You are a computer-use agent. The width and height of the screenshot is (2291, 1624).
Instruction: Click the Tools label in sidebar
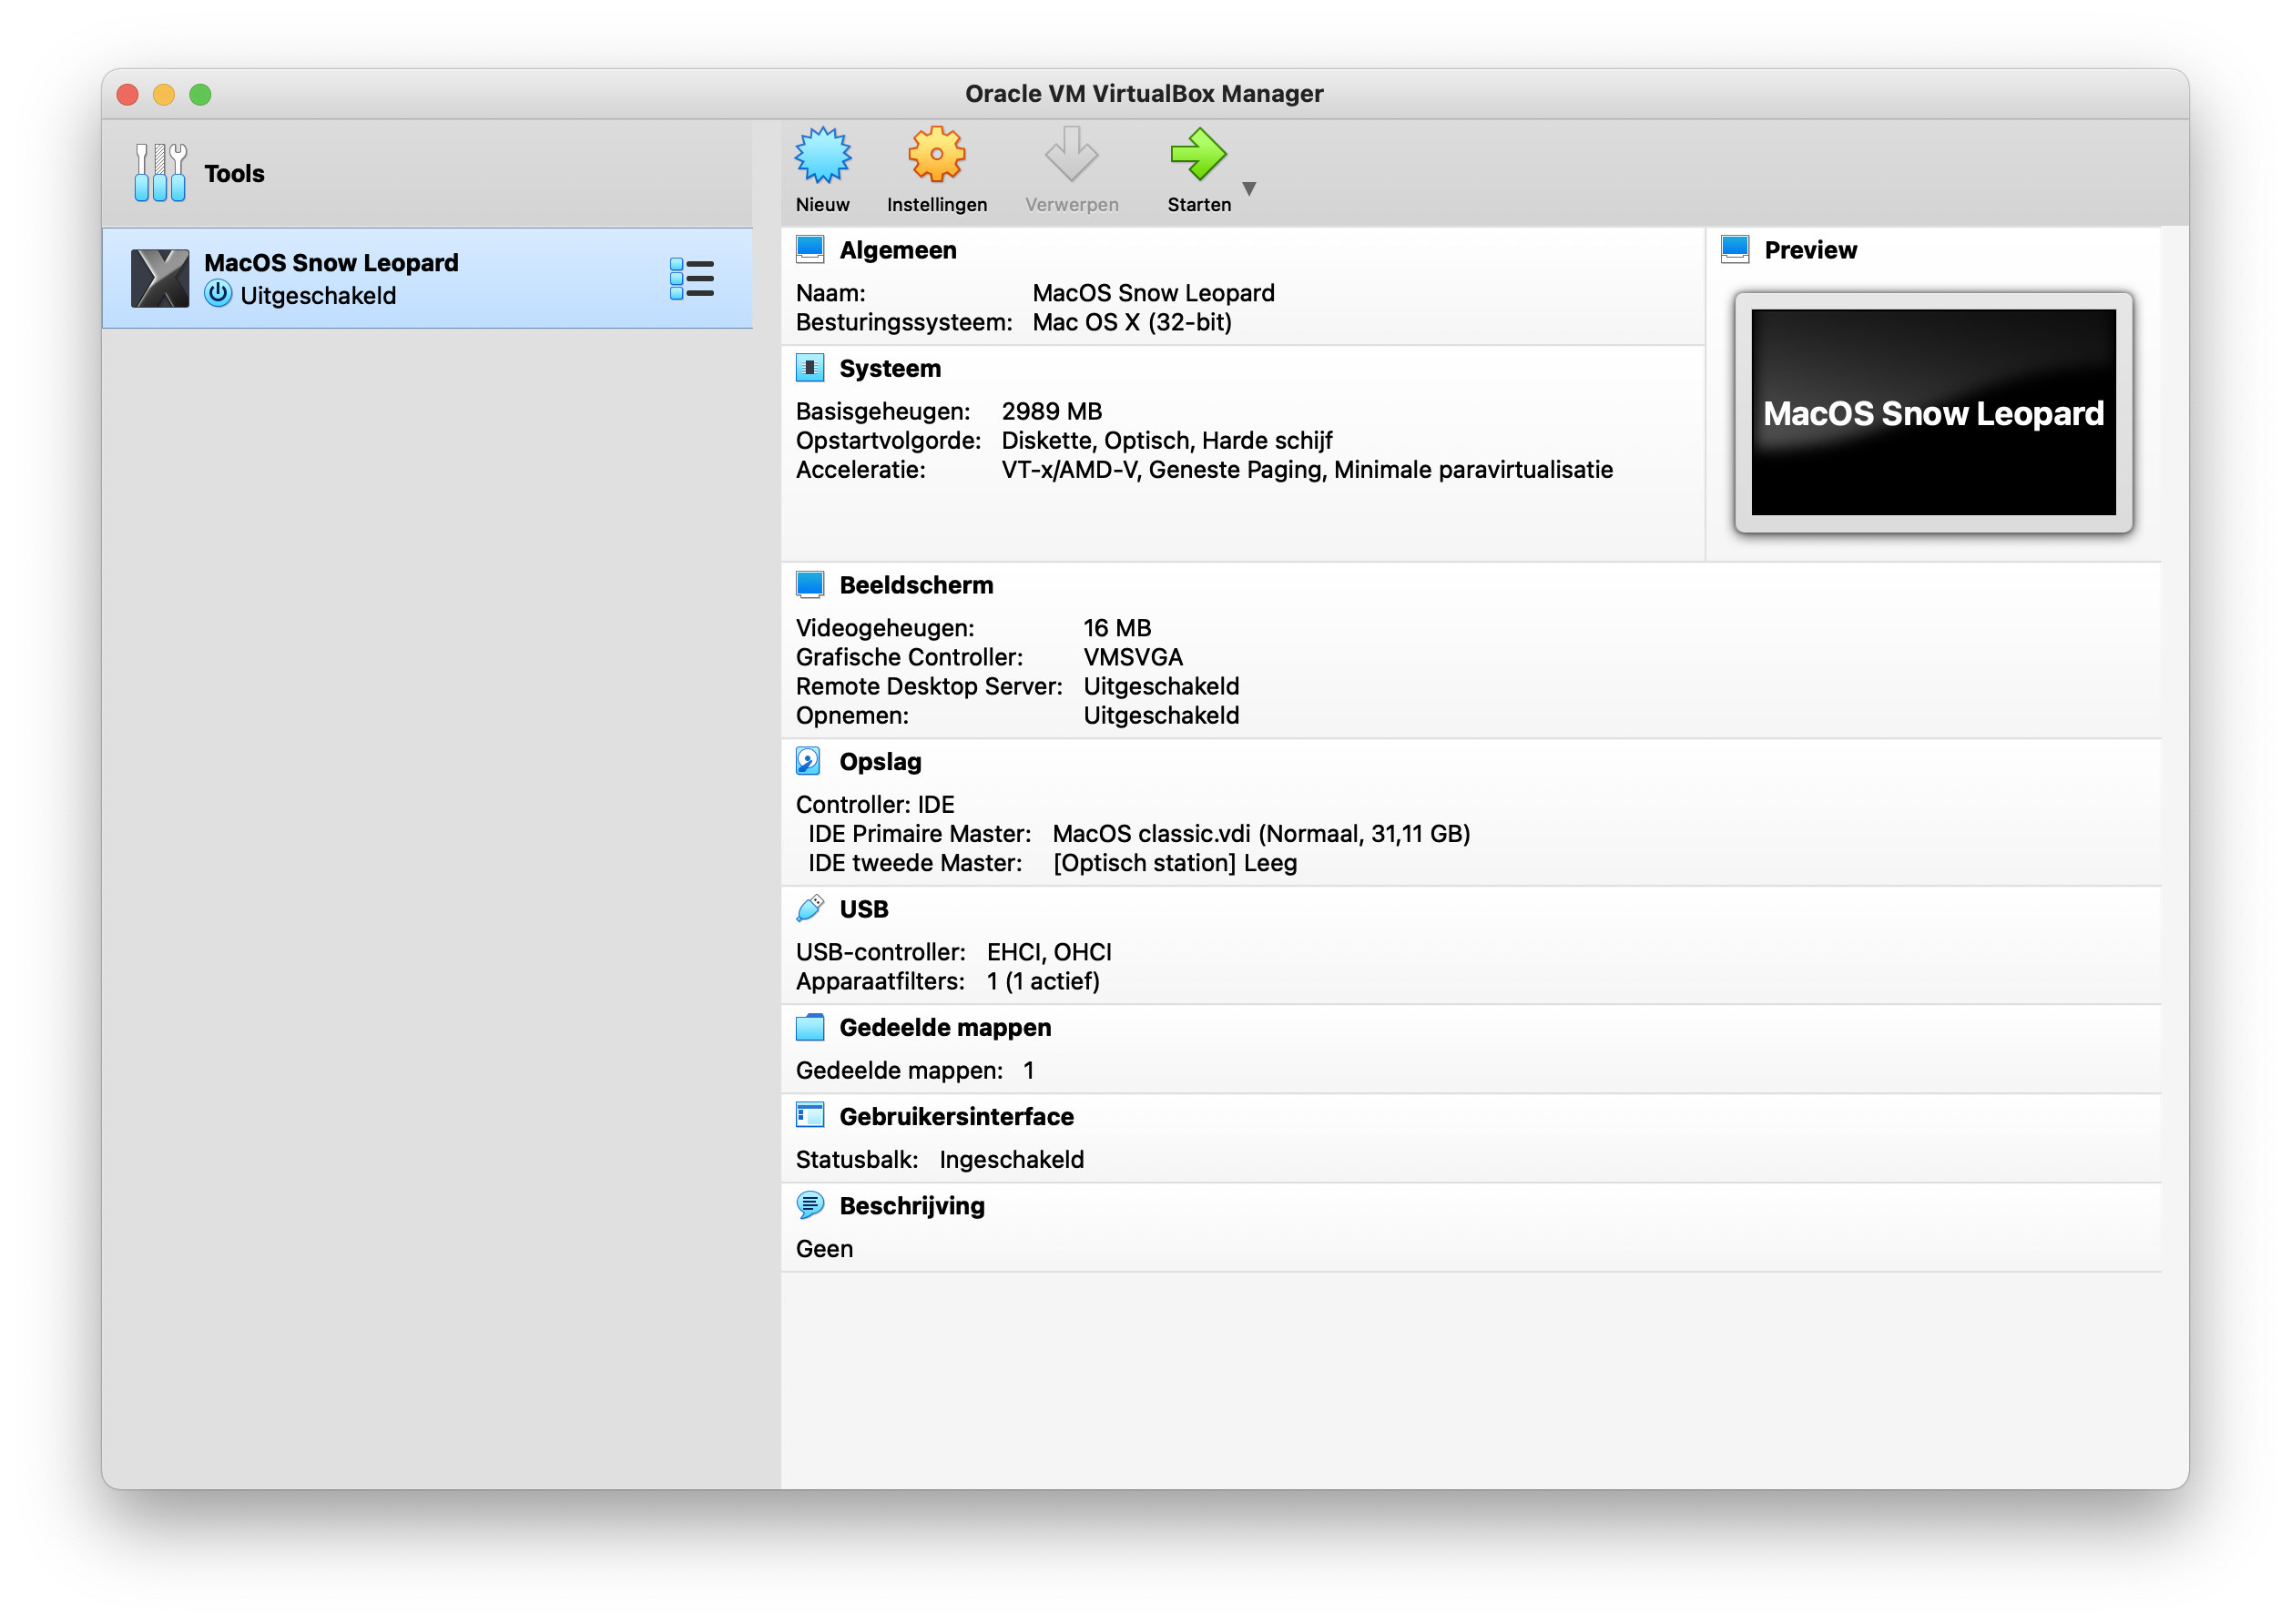coord(234,173)
